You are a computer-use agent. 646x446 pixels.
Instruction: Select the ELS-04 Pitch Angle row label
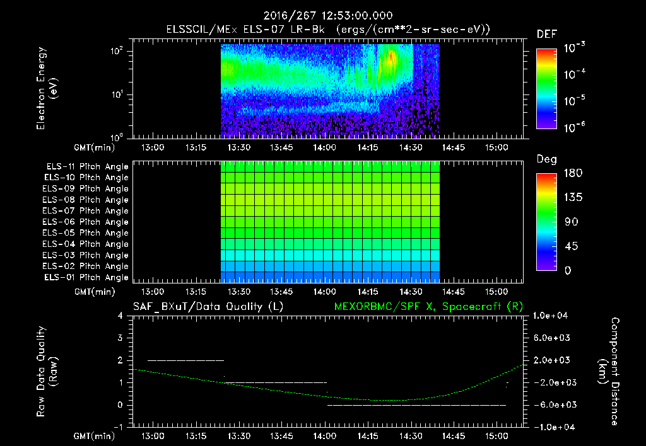[86, 244]
